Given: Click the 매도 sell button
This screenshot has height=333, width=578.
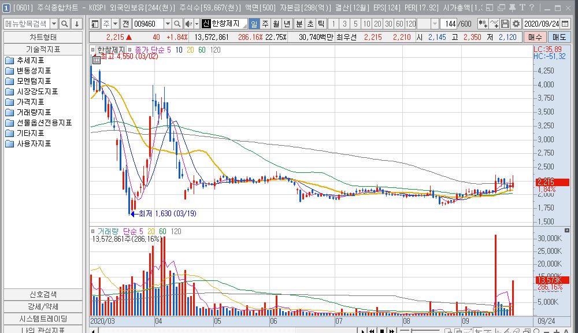Looking at the screenshot, I should coord(559,37).
